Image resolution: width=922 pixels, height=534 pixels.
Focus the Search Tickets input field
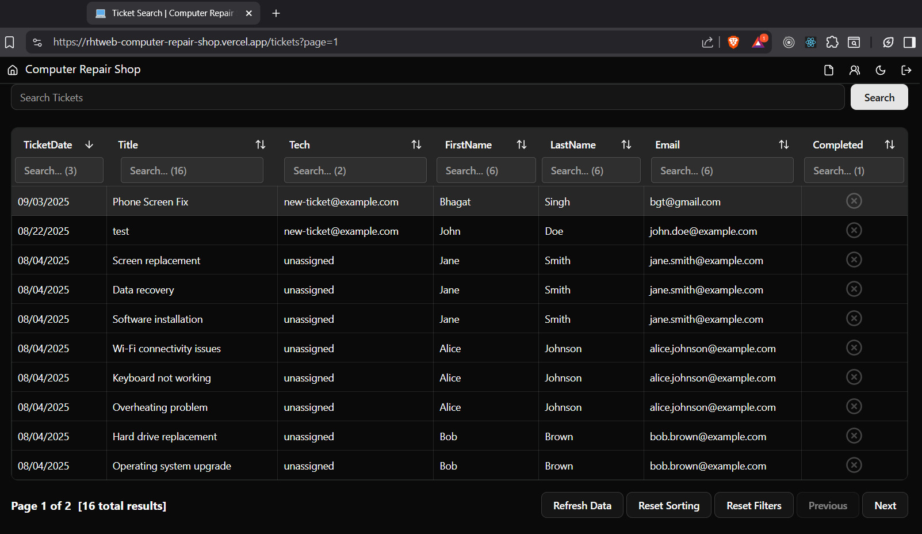coord(427,97)
